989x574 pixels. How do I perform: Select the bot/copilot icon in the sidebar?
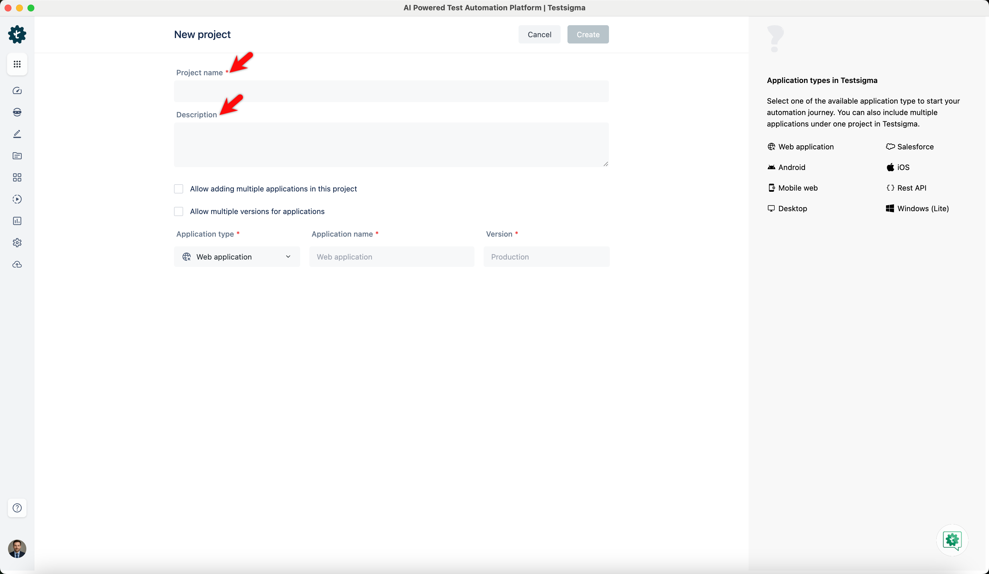click(17, 112)
